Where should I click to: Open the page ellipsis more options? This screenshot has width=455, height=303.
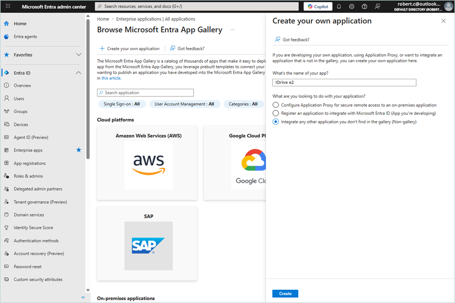pyautogui.click(x=233, y=30)
